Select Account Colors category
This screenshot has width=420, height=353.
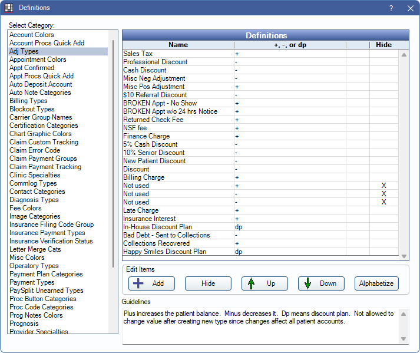click(x=31, y=35)
